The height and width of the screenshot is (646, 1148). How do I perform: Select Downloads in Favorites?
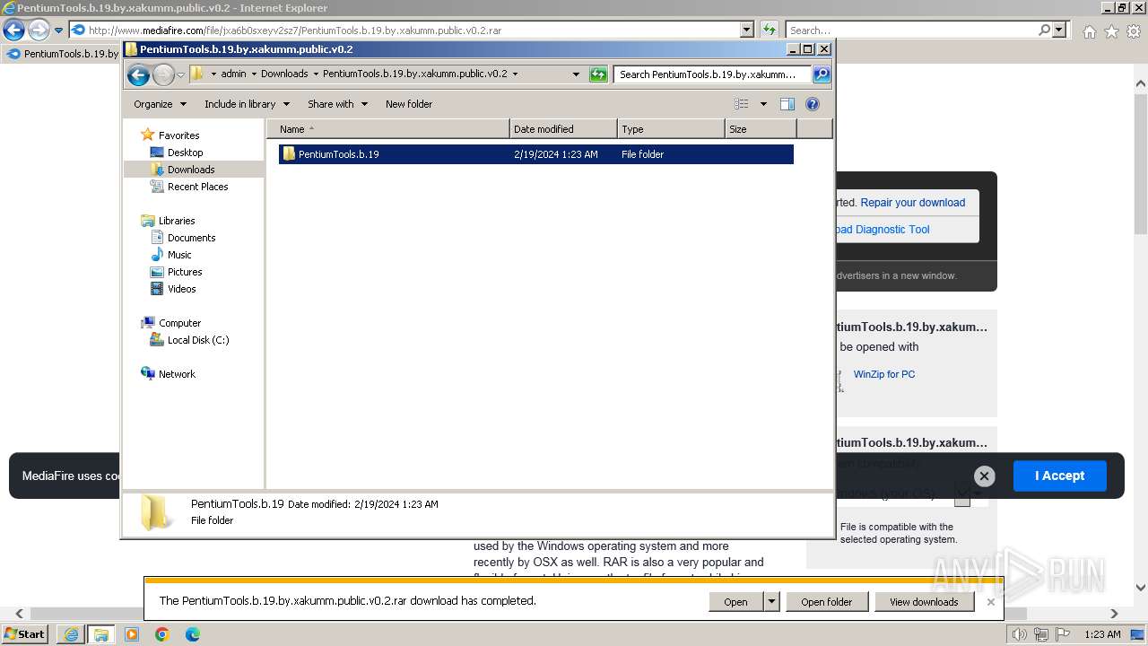pyautogui.click(x=191, y=170)
